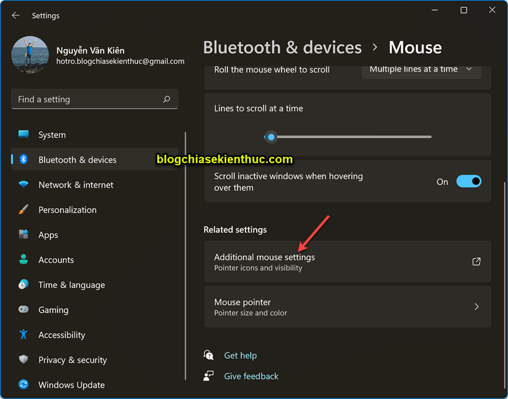Click the Network wifi icon
Image resolution: width=508 pixels, height=399 pixels.
(x=23, y=185)
